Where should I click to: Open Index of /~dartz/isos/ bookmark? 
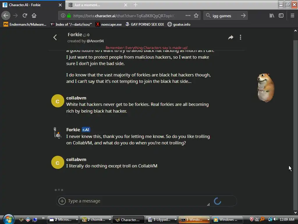(71, 24)
